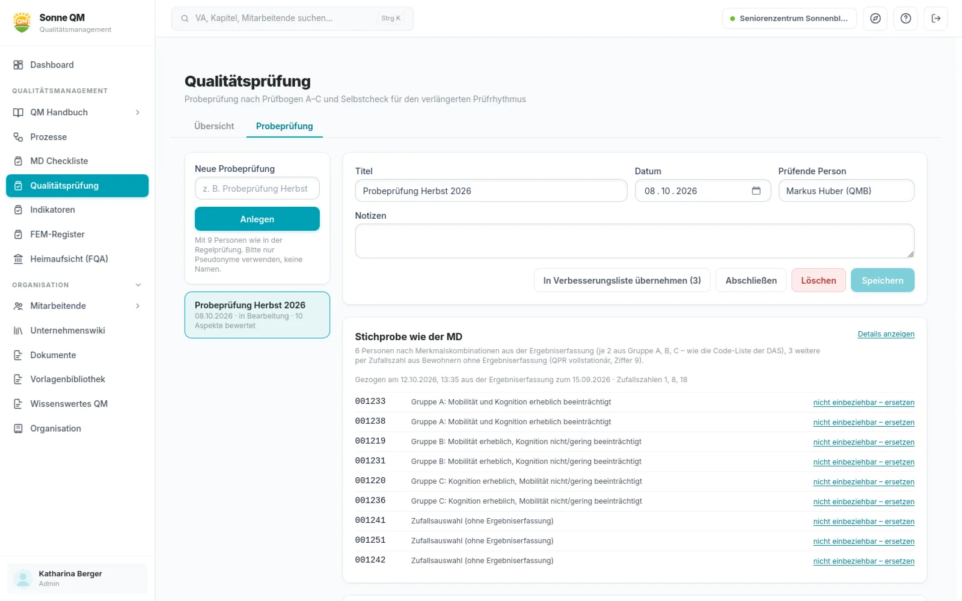Select Indikatoren in the sidebar
The height and width of the screenshot is (601, 962).
click(77, 210)
